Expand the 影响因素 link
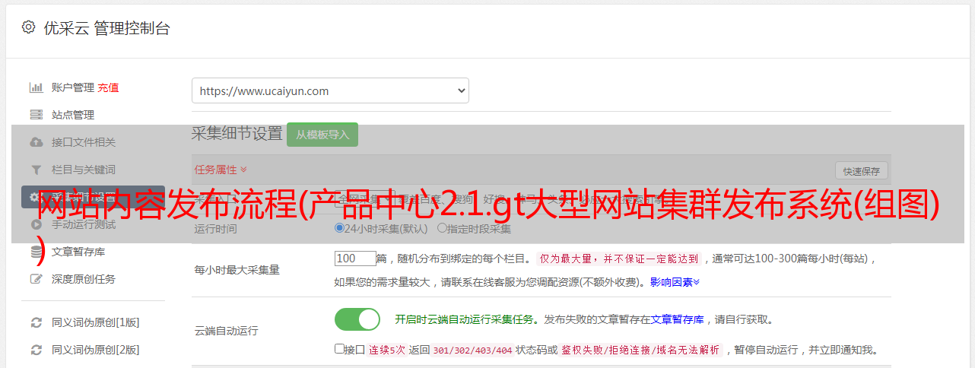 [675, 282]
